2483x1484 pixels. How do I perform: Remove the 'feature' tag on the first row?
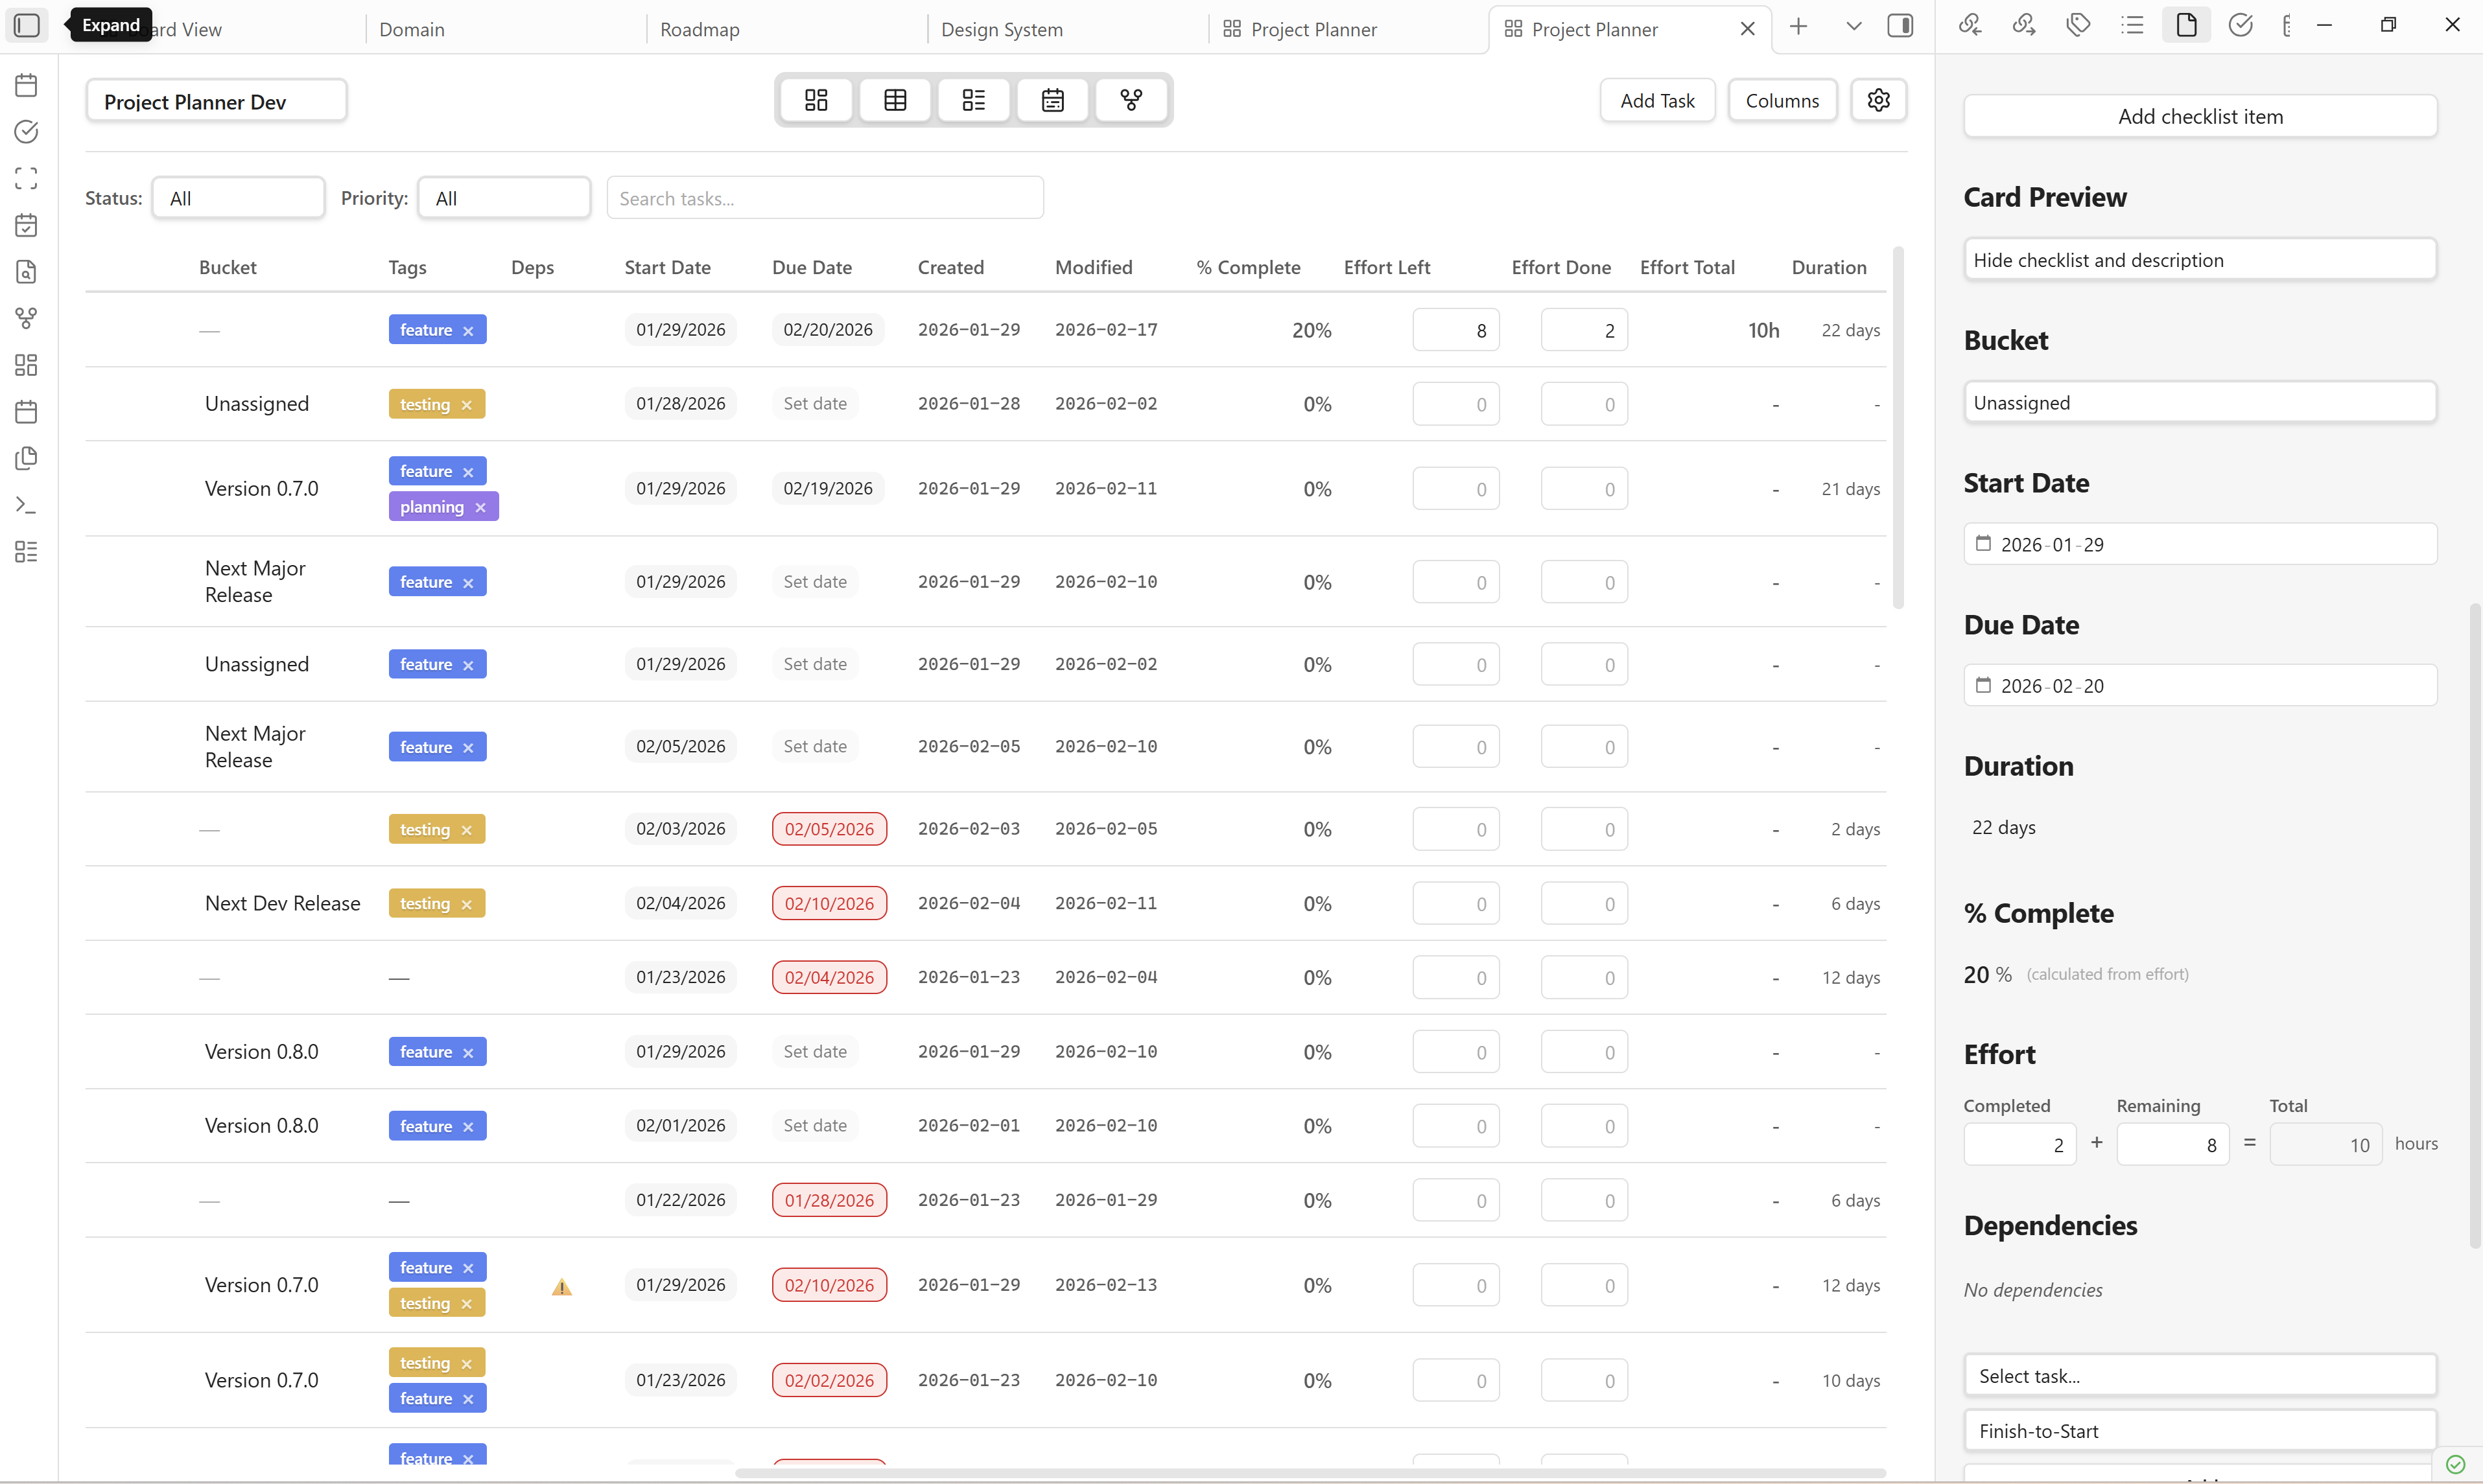pyautogui.click(x=467, y=329)
